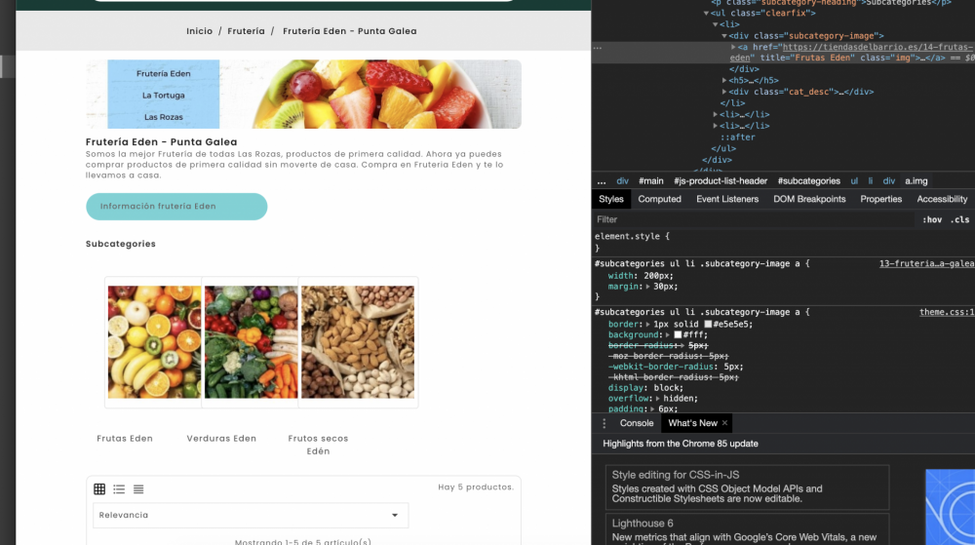The width and height of the screenshot is (975, 545).
Task: Open the DOM Breakpoints tab
Action: pos(809,200)
